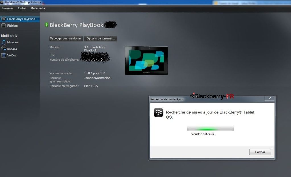Image resolution: width=291 pixels, height=177 pixels.
Task: Click the Fermer button in update dialog
Action: pyautogui.click(x=260, y=152)
